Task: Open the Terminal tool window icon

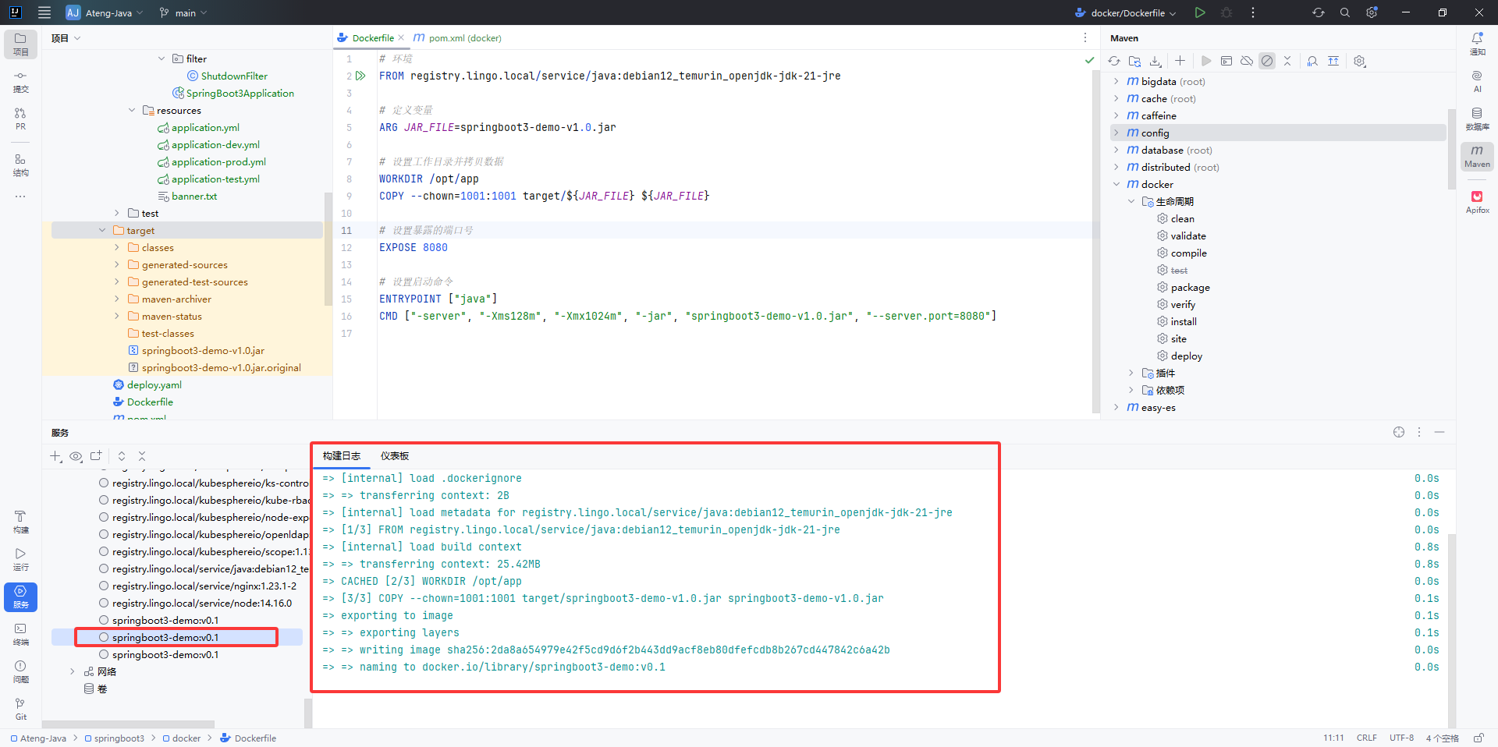Action: 21,633
